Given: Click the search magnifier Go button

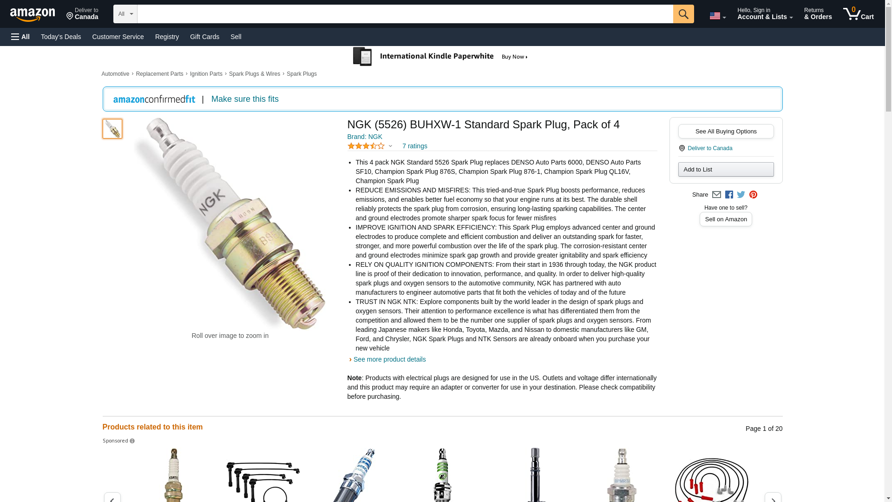Looking at the screenshot, I should [x=683, y=14].
